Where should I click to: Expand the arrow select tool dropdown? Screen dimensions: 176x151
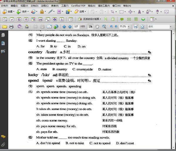coord(116,12)
